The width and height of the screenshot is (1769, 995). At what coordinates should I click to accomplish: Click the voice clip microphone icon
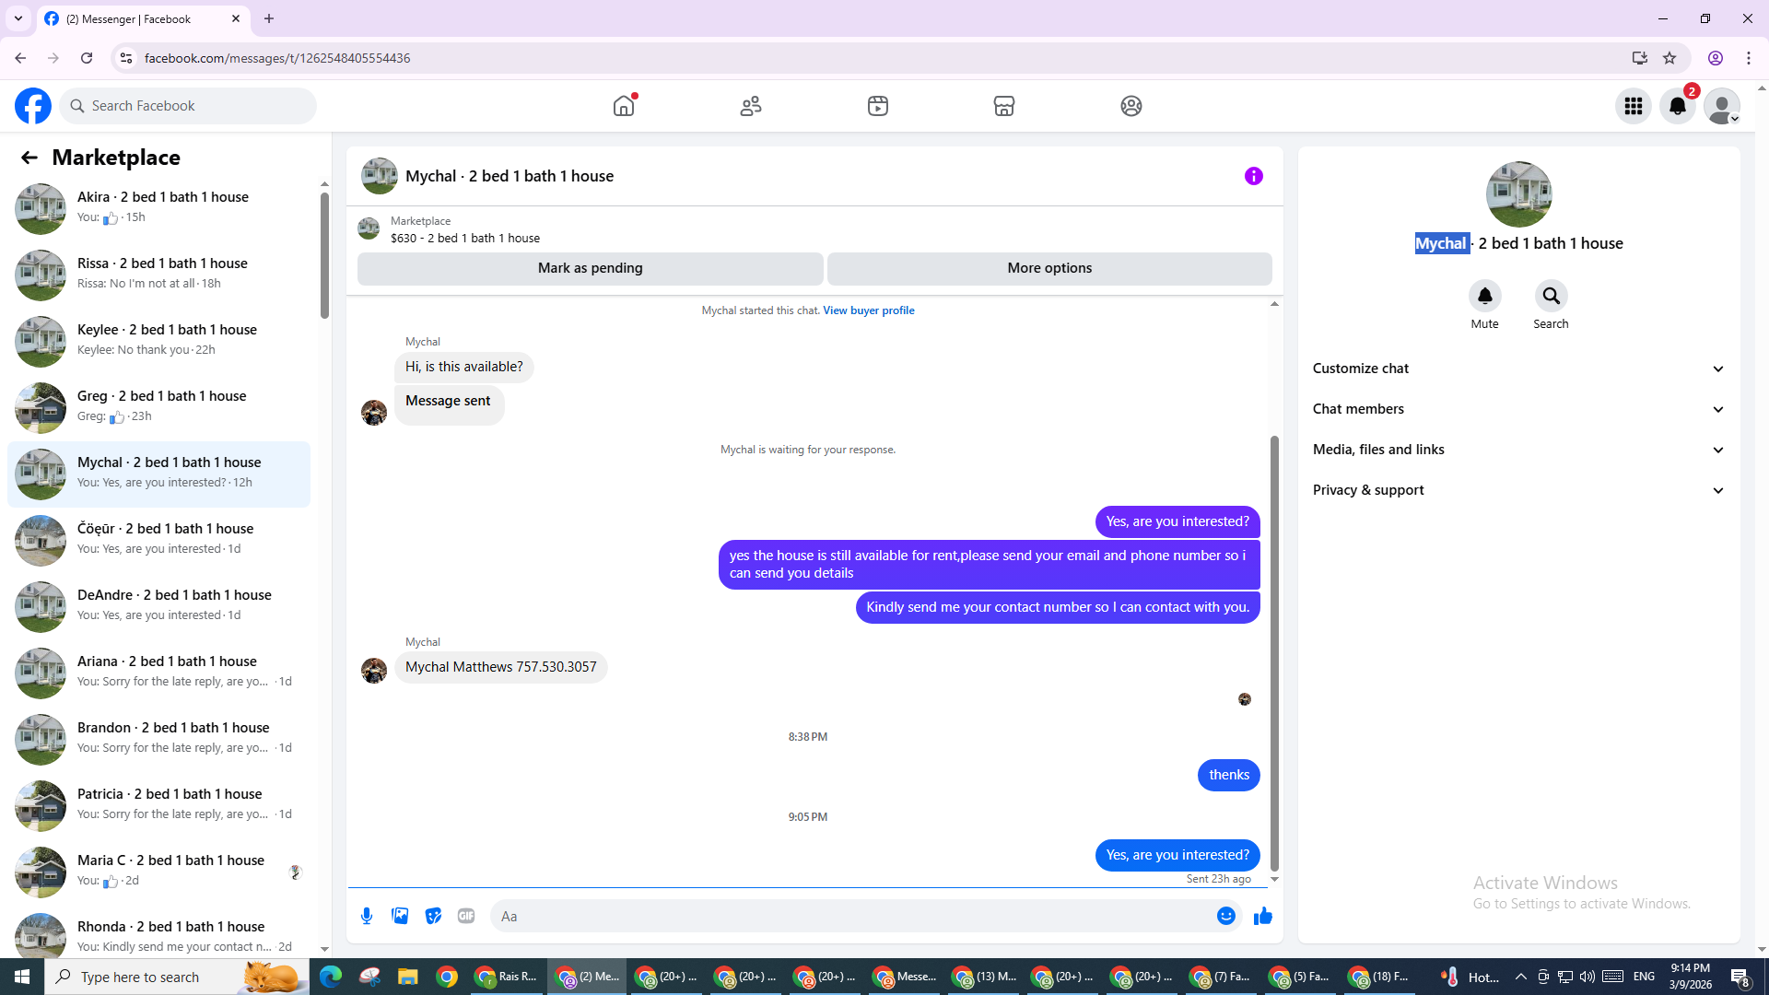pyautogui.click(x=367, y=916)
